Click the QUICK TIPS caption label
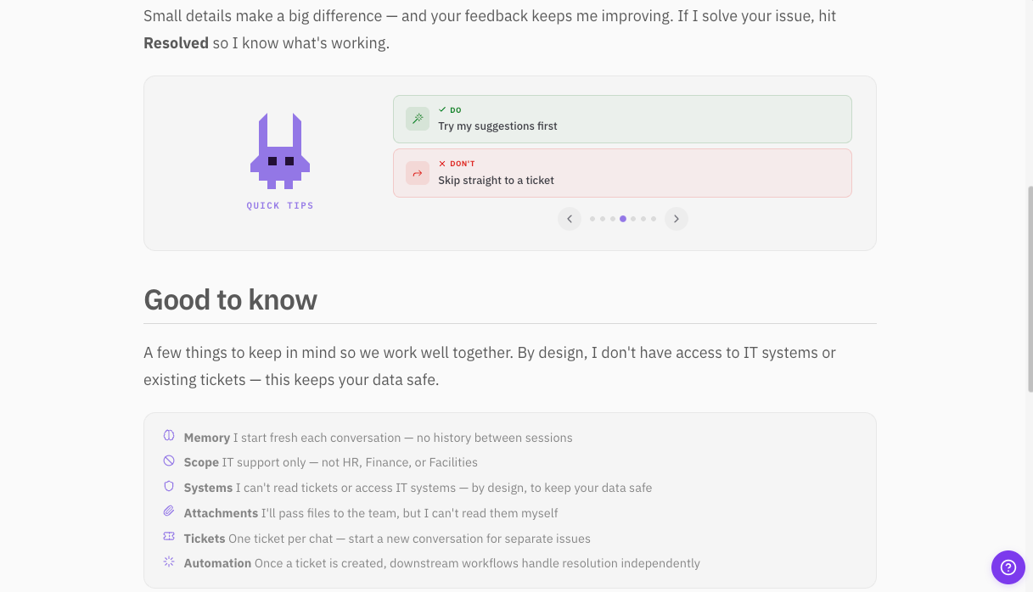 click(x=280, y=205)
